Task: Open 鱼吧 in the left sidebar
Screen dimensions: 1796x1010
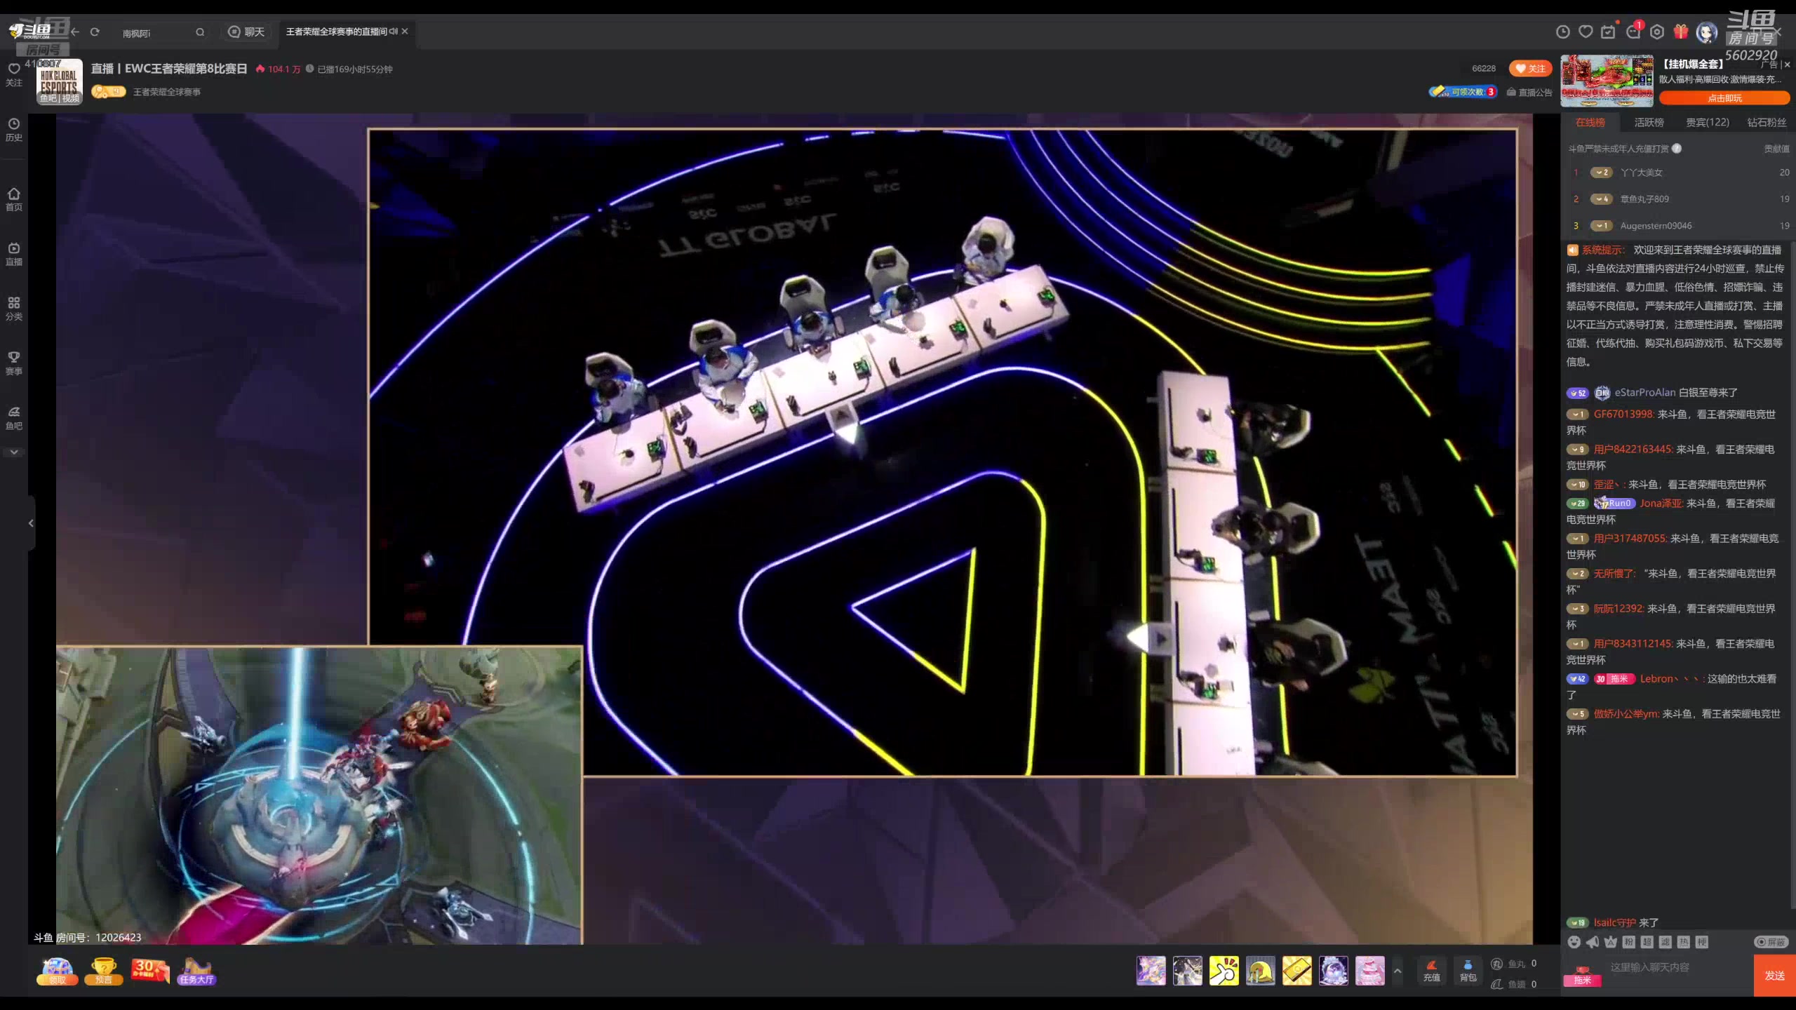Action: [14, 418]
